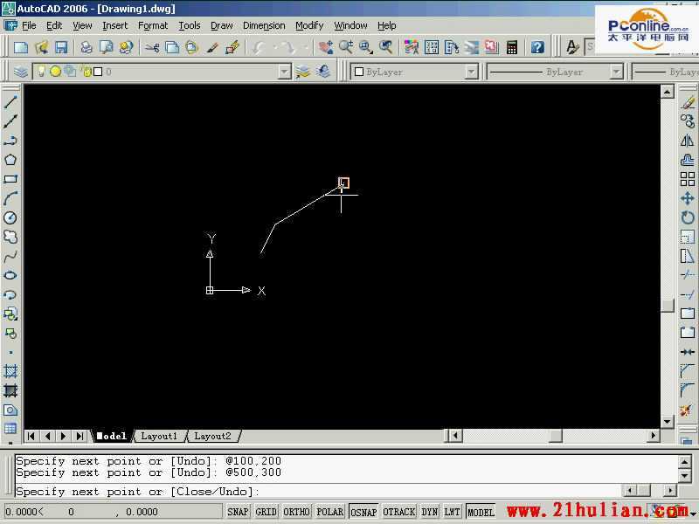
Task: Select the Hatch tool
Action: coord(10,371)
